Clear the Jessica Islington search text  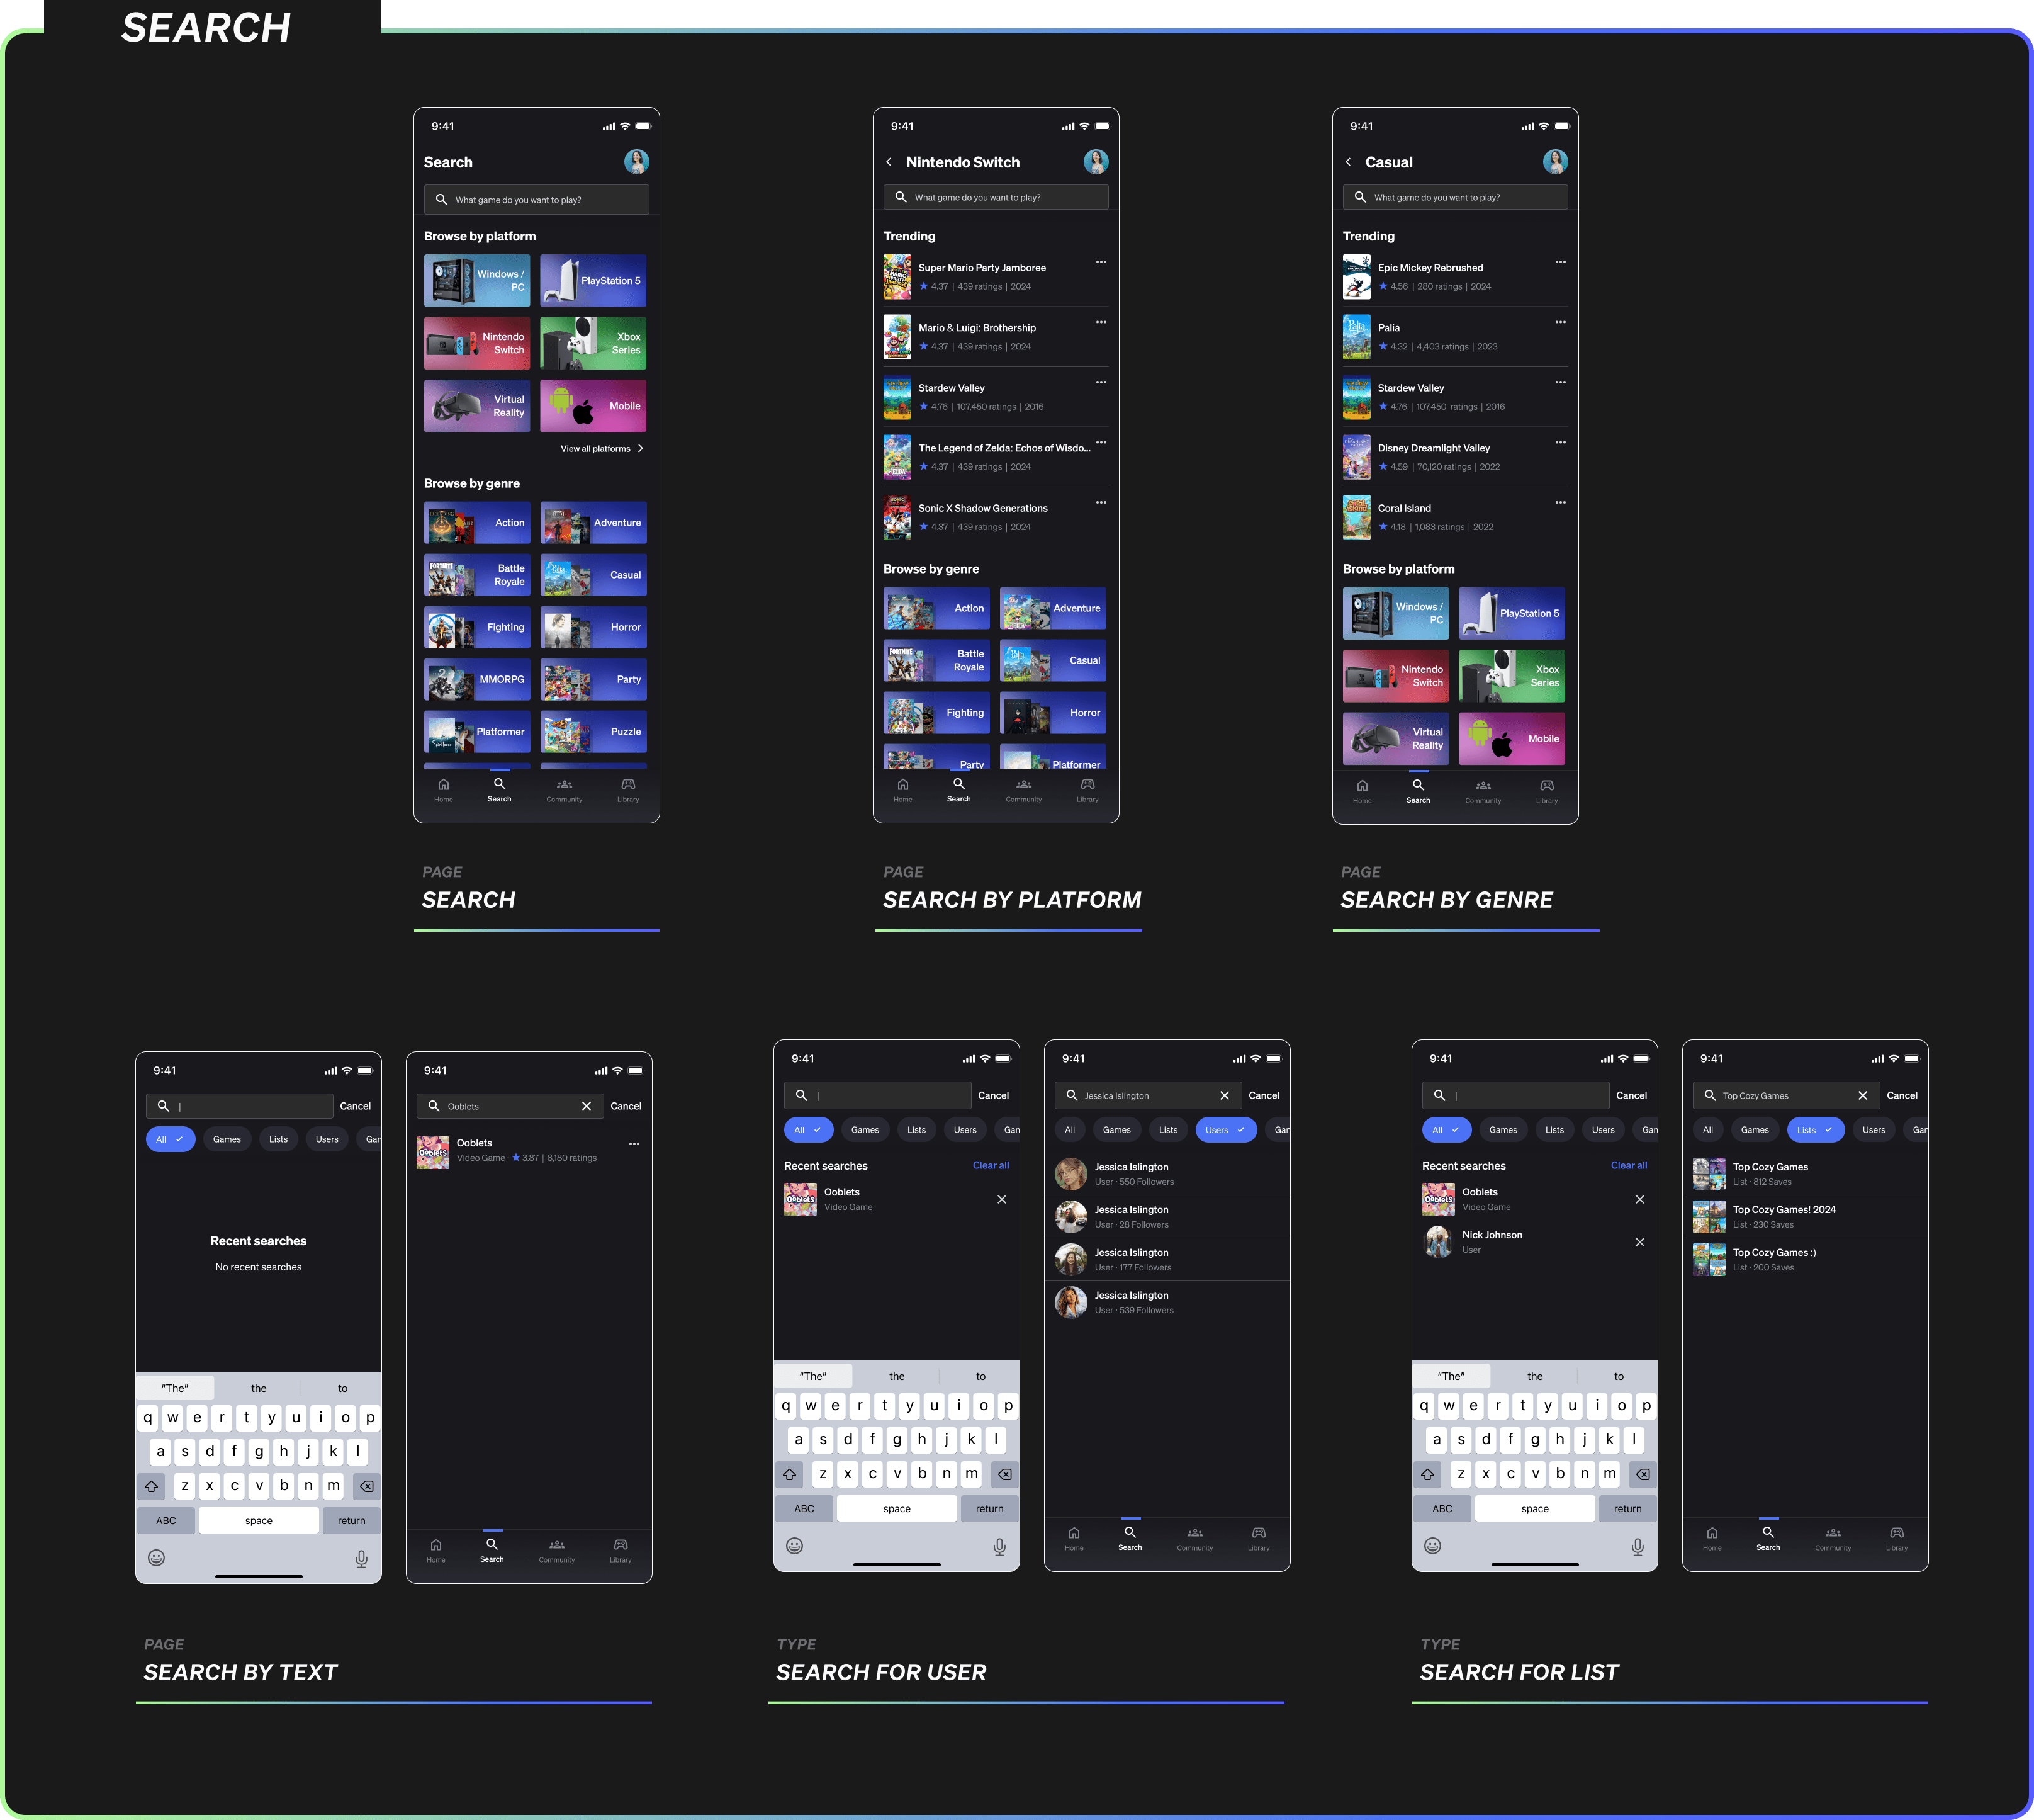point(1225,1095)
